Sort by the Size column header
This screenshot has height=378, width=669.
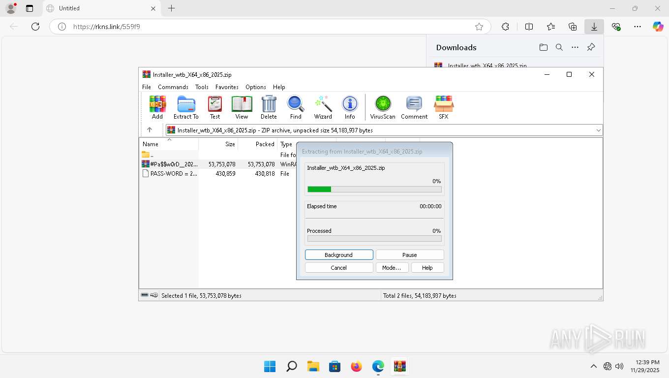[x=218, y=144]
